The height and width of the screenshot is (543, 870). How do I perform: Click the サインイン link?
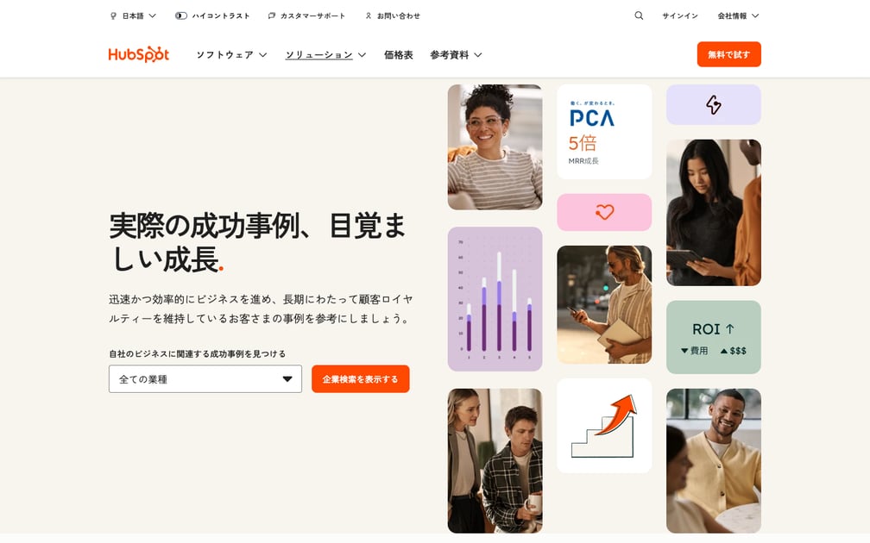click(x=680, y=16)
